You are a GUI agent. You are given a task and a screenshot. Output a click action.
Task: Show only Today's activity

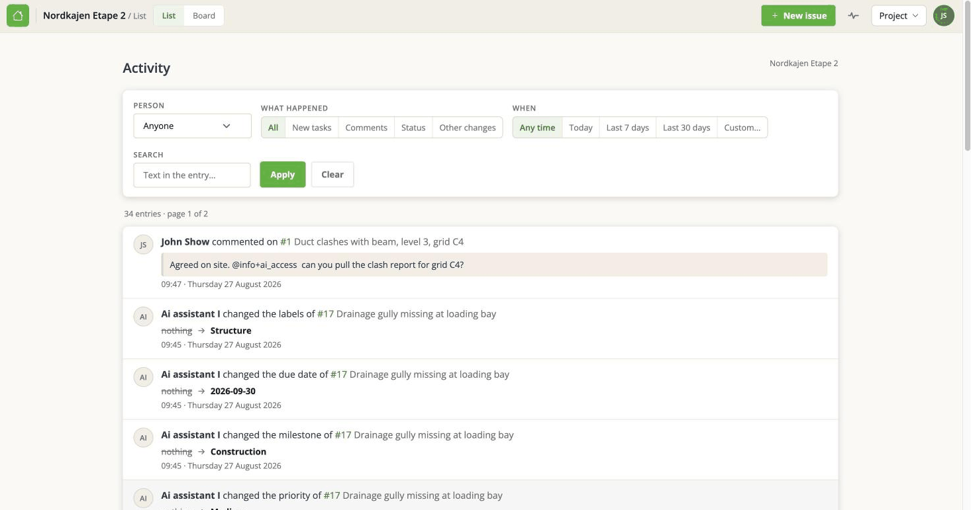point(581,128)
